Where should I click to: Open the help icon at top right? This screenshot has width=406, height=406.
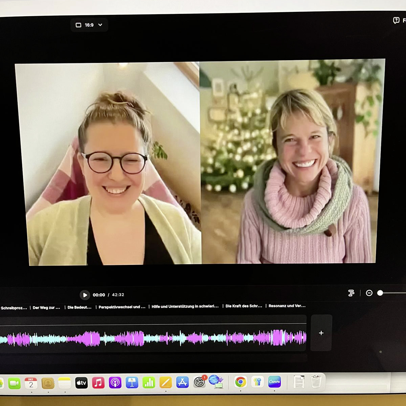(x=396, y=20)
